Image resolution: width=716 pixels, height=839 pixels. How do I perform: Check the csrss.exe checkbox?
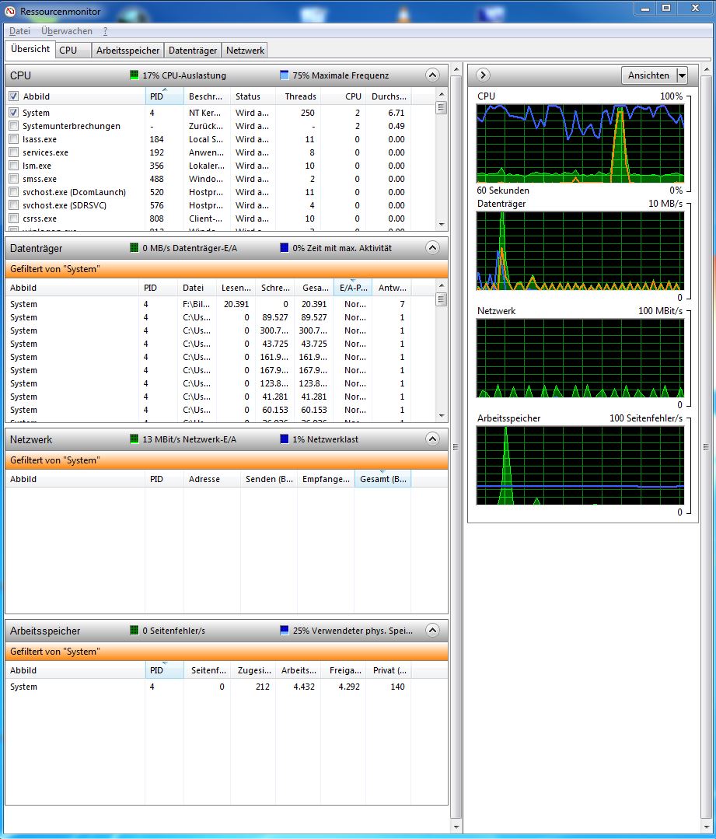13,218
